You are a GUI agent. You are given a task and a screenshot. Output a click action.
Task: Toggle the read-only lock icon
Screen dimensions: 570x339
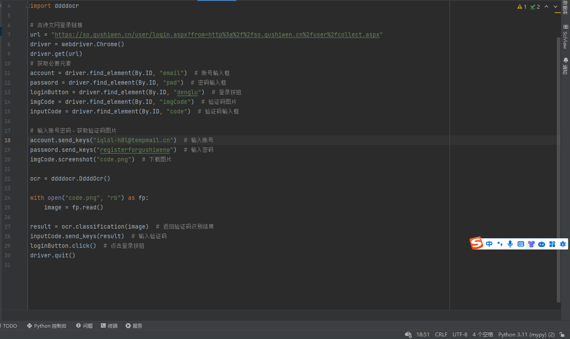[x=562, y=335]
